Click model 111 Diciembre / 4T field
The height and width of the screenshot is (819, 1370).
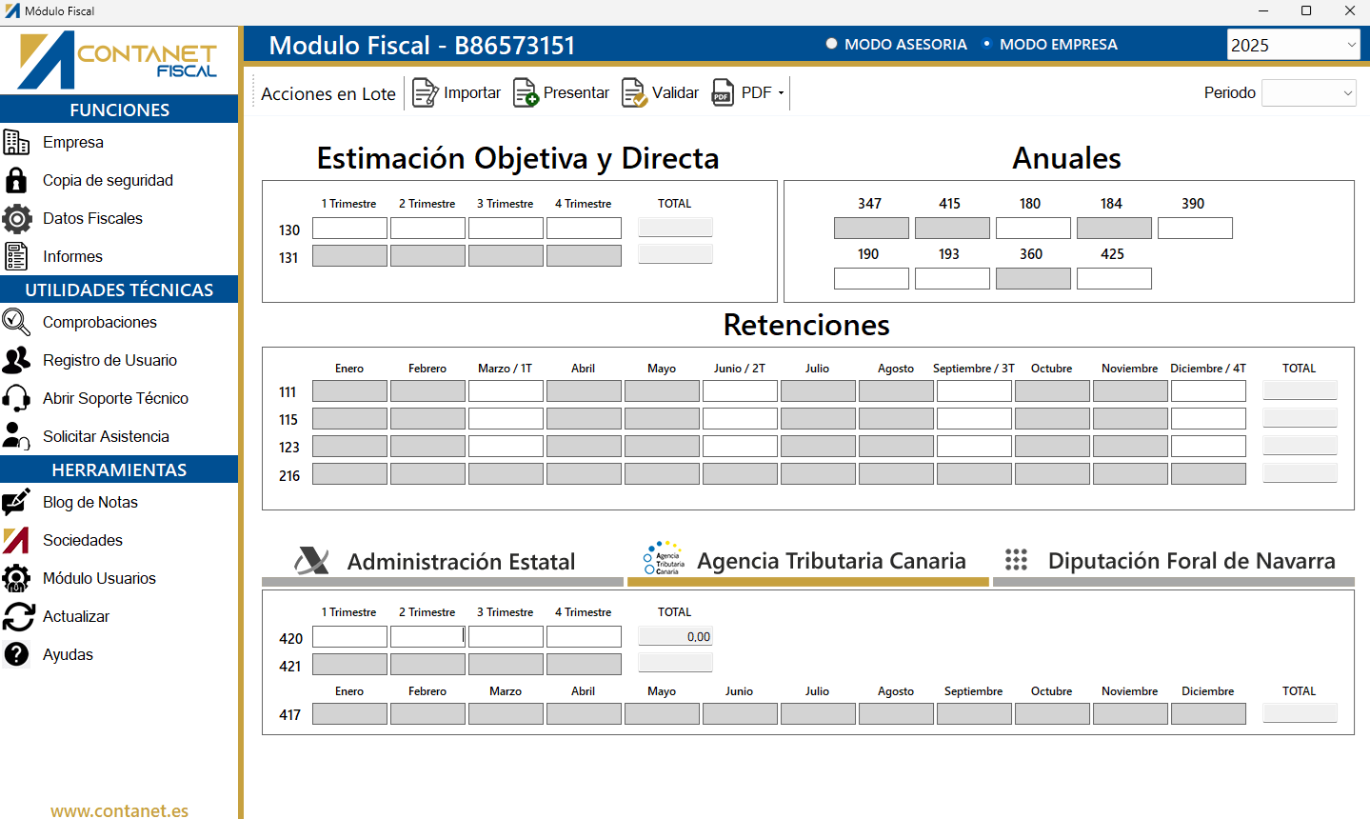point(1208,391)
